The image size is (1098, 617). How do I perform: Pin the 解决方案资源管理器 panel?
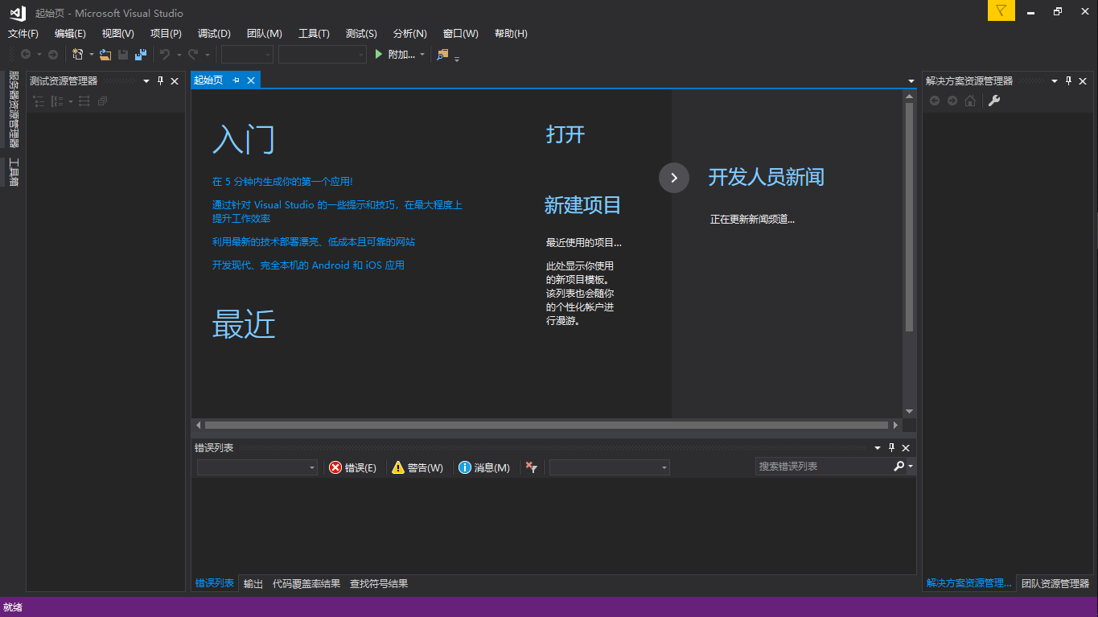click(x=1069, y=80)
